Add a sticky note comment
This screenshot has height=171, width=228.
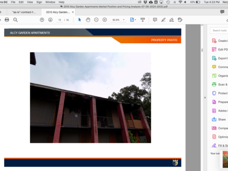155,20
